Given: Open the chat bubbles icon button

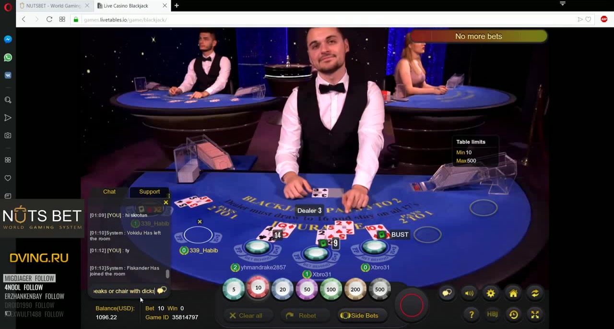Looking at the screenshot, I should click(447, 293).
